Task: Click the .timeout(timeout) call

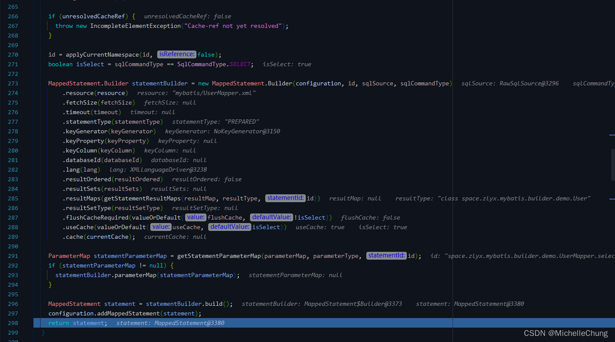Action: 91,112
